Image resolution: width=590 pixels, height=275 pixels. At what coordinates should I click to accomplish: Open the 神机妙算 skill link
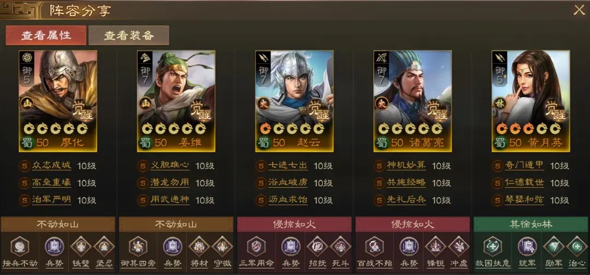pos(406,166)
